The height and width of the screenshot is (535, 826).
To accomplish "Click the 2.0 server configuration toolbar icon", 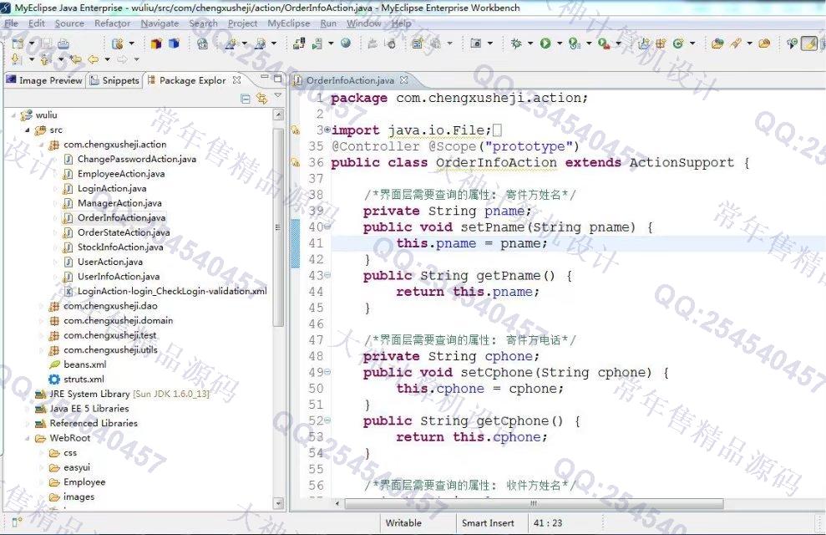I will (x=202, y=43).
